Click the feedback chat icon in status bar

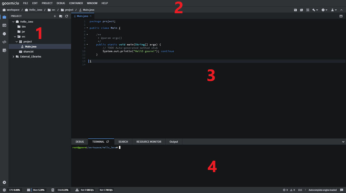(342, 190)
